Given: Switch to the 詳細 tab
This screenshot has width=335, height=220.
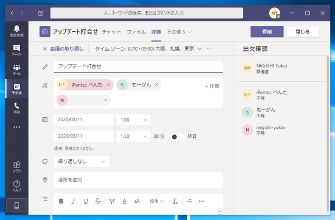Looking at the screenshot, I should coord(156,32).
